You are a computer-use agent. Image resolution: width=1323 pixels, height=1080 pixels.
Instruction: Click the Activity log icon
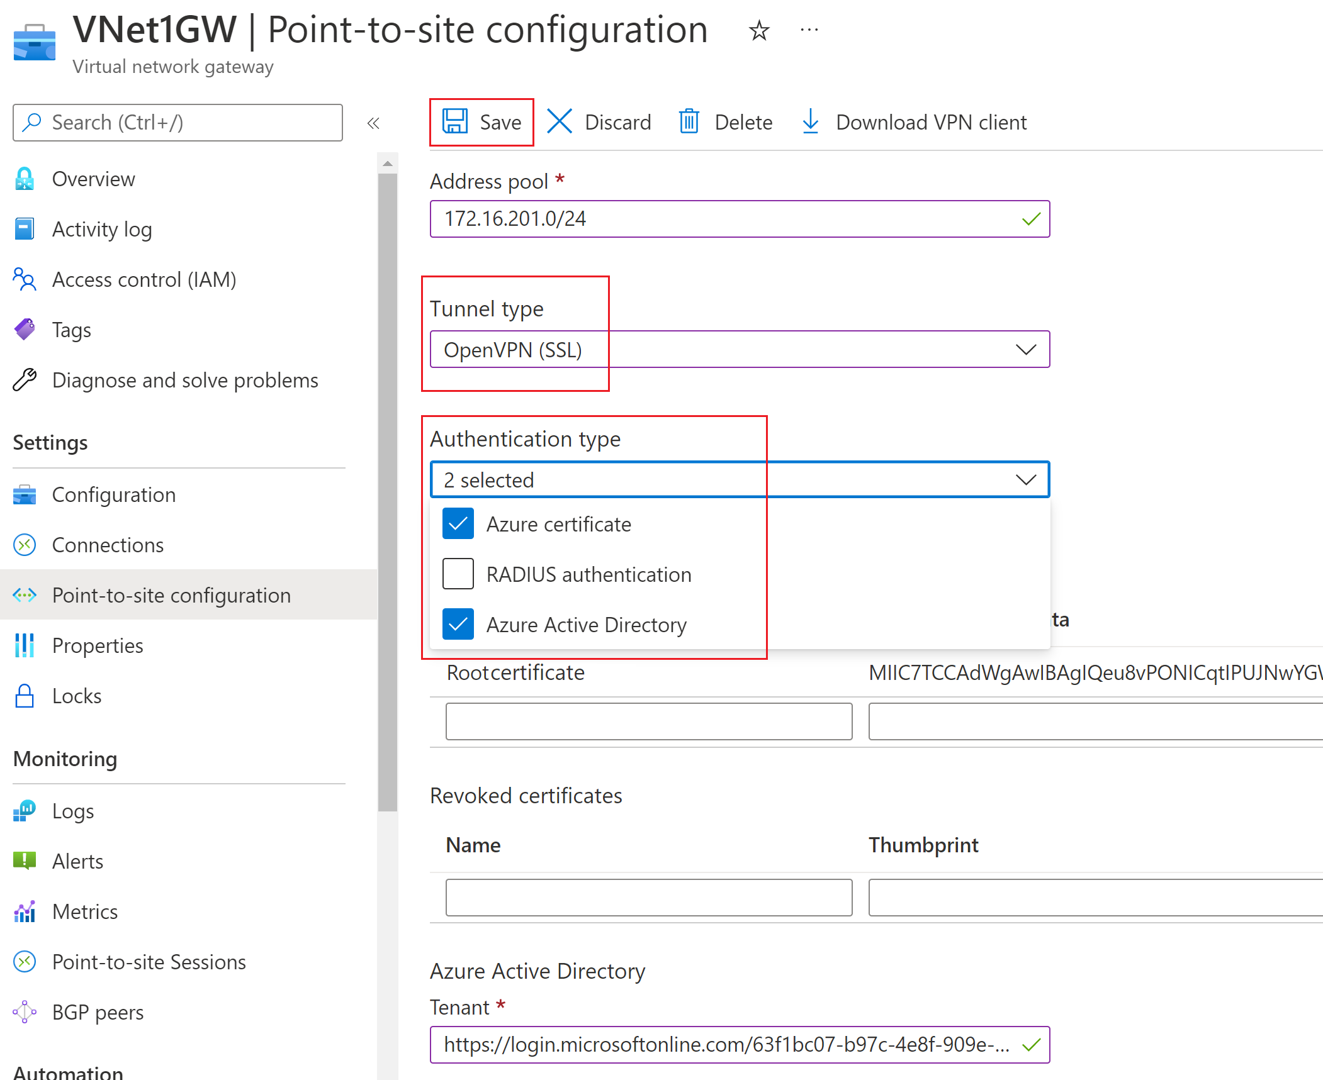25,229
